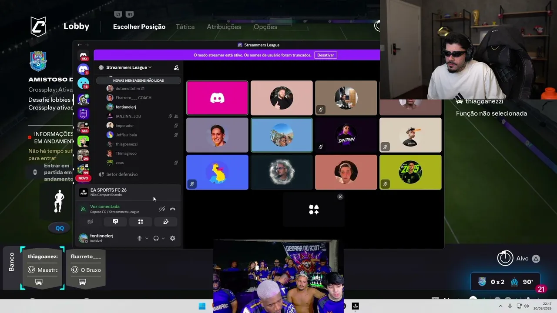Switch to the Tática tab
557x313 pixels.
pos(185,27)
